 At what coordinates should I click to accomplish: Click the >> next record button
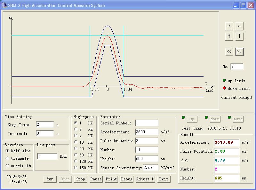tap(239, 52)
